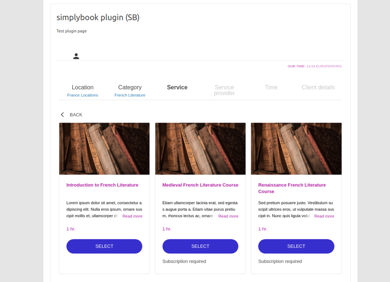Click the Time step tab

[271, 87]
